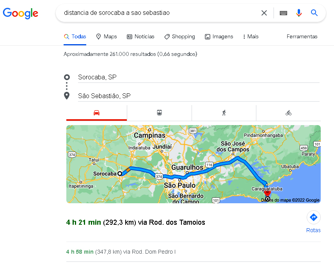Select bicycle directions mode
The image size is (334, 265).
click(288, 113)
